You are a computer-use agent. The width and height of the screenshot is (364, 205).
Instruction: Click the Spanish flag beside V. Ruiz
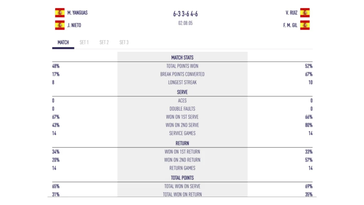(305, 13)
